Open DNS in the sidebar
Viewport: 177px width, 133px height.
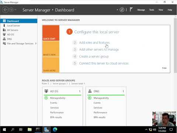point(10,39)
